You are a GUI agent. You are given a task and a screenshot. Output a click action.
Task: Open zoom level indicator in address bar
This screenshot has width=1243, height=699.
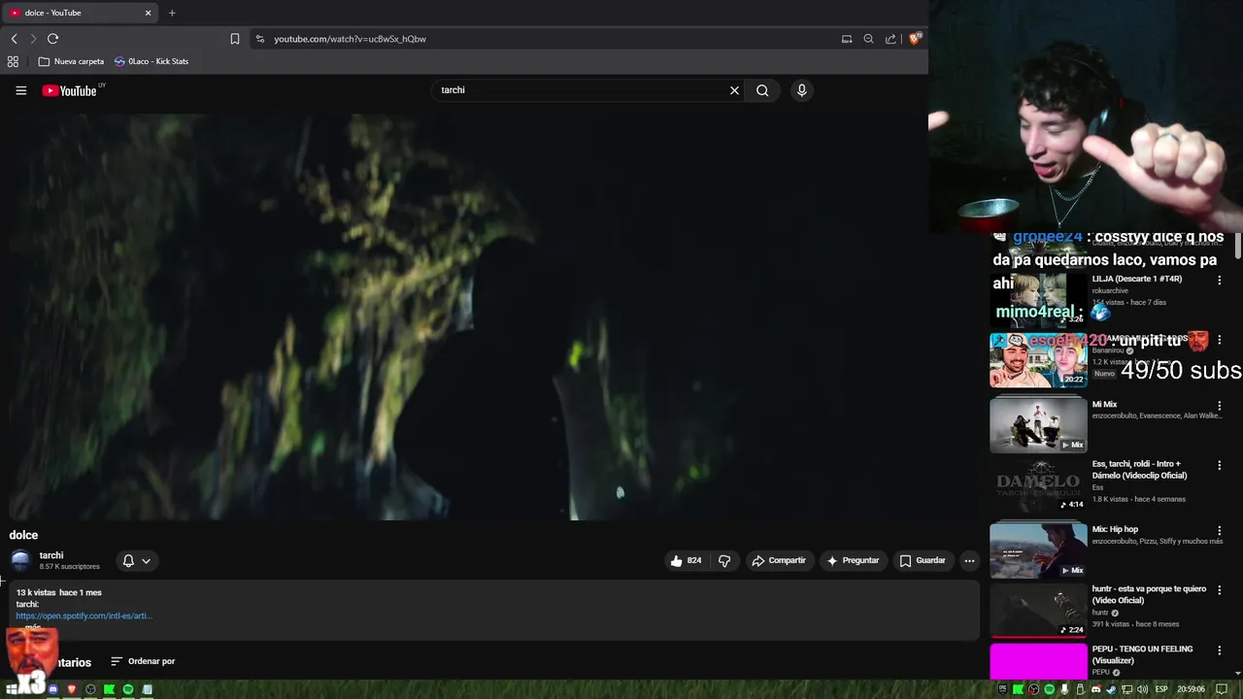[868, 39]
